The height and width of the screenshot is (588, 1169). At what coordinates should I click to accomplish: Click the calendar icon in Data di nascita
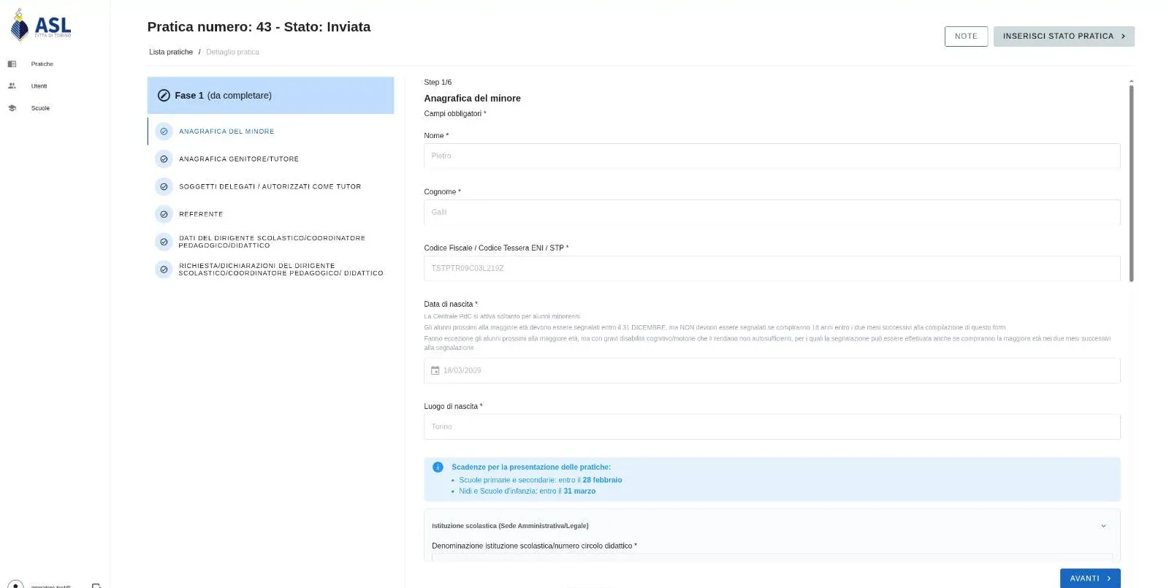click(x=435, y=370)
